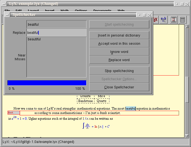The width and height of the screenshot is (191, 147).
Task: Click the Spellchecker dialog title bar
Action: (73, 15)
